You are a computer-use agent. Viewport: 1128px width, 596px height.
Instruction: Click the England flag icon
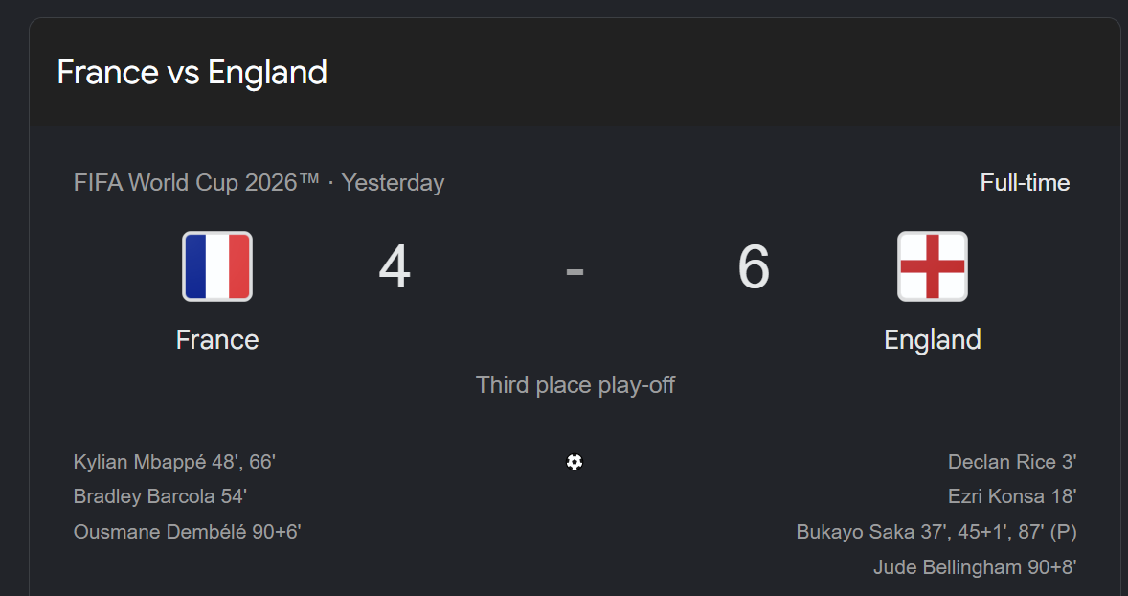(933, 266)
